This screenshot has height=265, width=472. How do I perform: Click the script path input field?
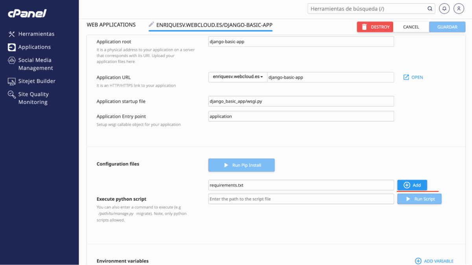(x=301, y=199)
